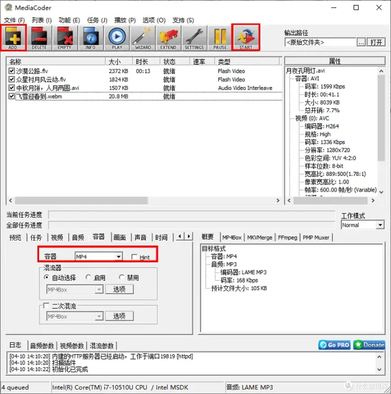Select the 自动选择 radio button
The image size is (391, 394).
click(x=46, y=278)
